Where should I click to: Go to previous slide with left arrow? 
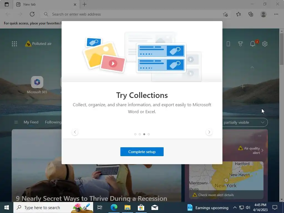coord(75,132)
